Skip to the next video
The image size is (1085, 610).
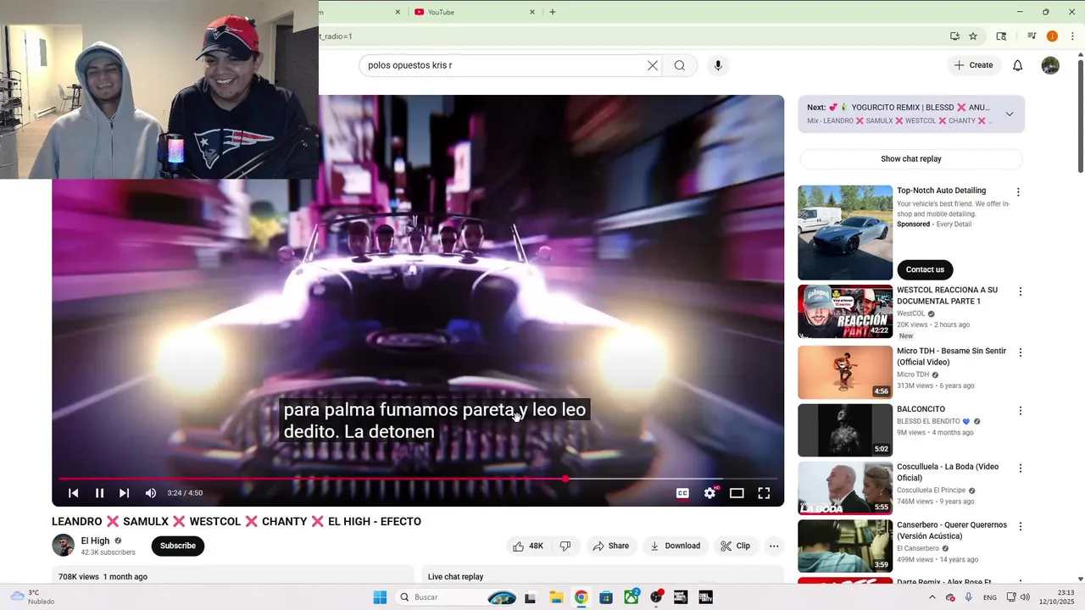[x=125, y=493]
